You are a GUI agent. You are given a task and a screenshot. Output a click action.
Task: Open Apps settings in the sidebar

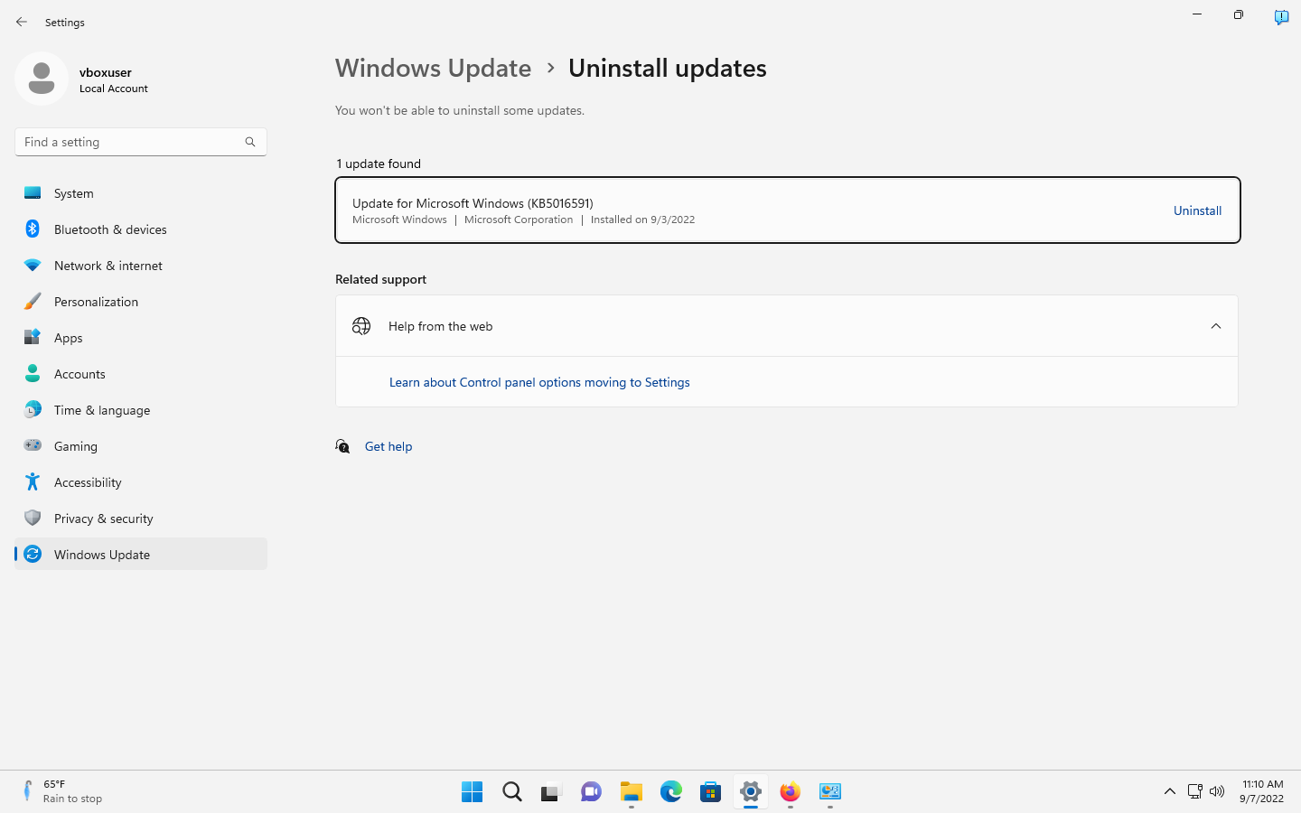coord(67,337)
